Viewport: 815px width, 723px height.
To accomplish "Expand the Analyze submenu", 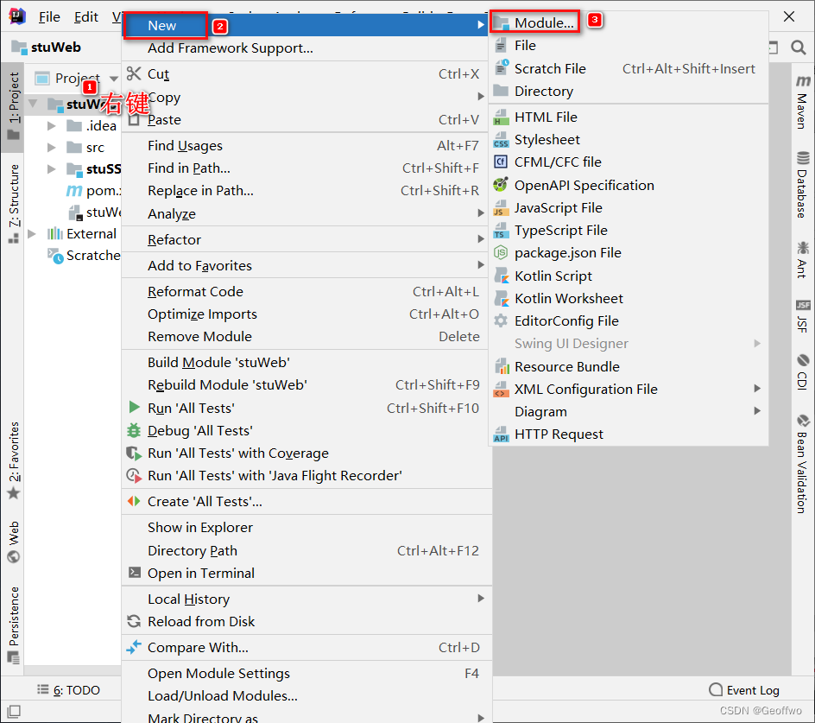I will tap(306, 213).
